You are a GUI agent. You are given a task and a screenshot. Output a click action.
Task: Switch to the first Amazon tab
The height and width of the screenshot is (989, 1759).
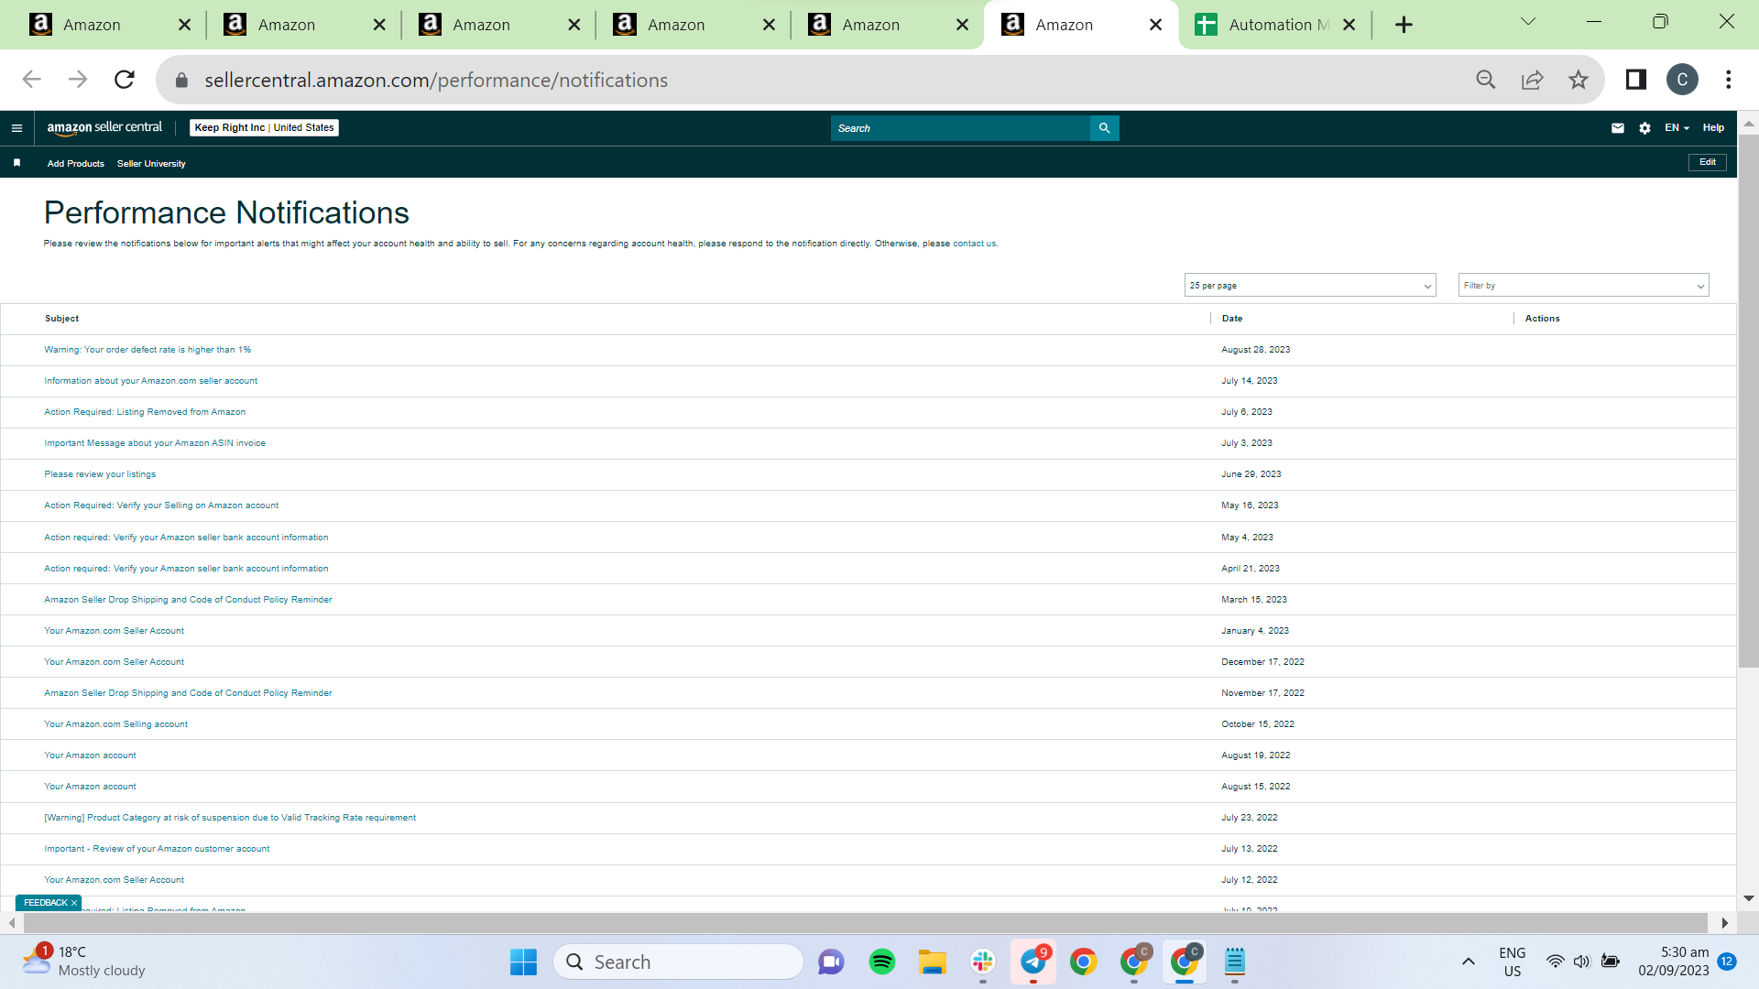[108, 25]
